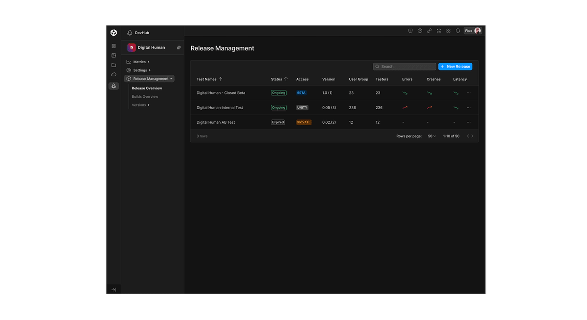
Task: Open the rows per page dropdown
Action: (x=432, y=136)
